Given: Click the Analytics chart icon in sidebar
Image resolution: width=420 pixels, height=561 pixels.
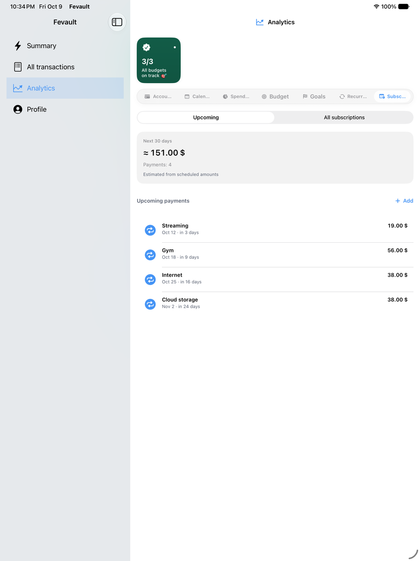Looking at the screenshot, I should [x=18, y=88].
